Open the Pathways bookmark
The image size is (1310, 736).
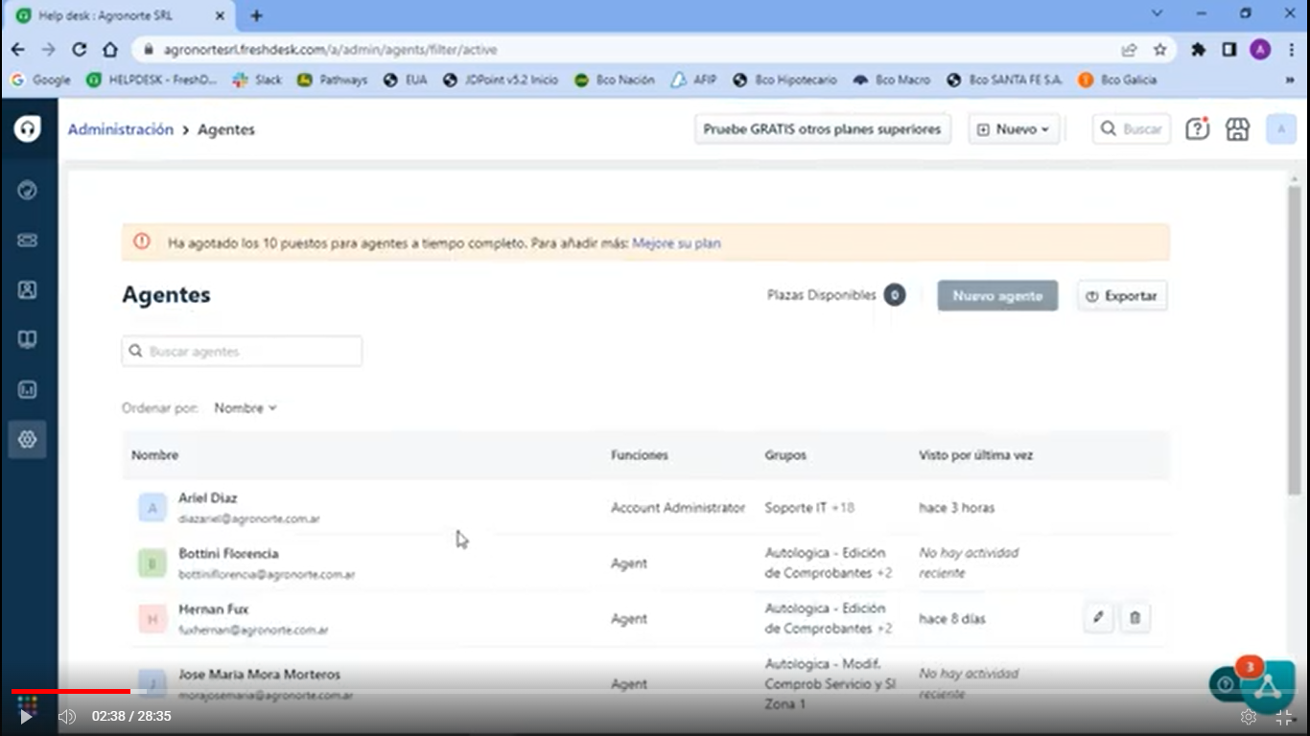[332, 80]
